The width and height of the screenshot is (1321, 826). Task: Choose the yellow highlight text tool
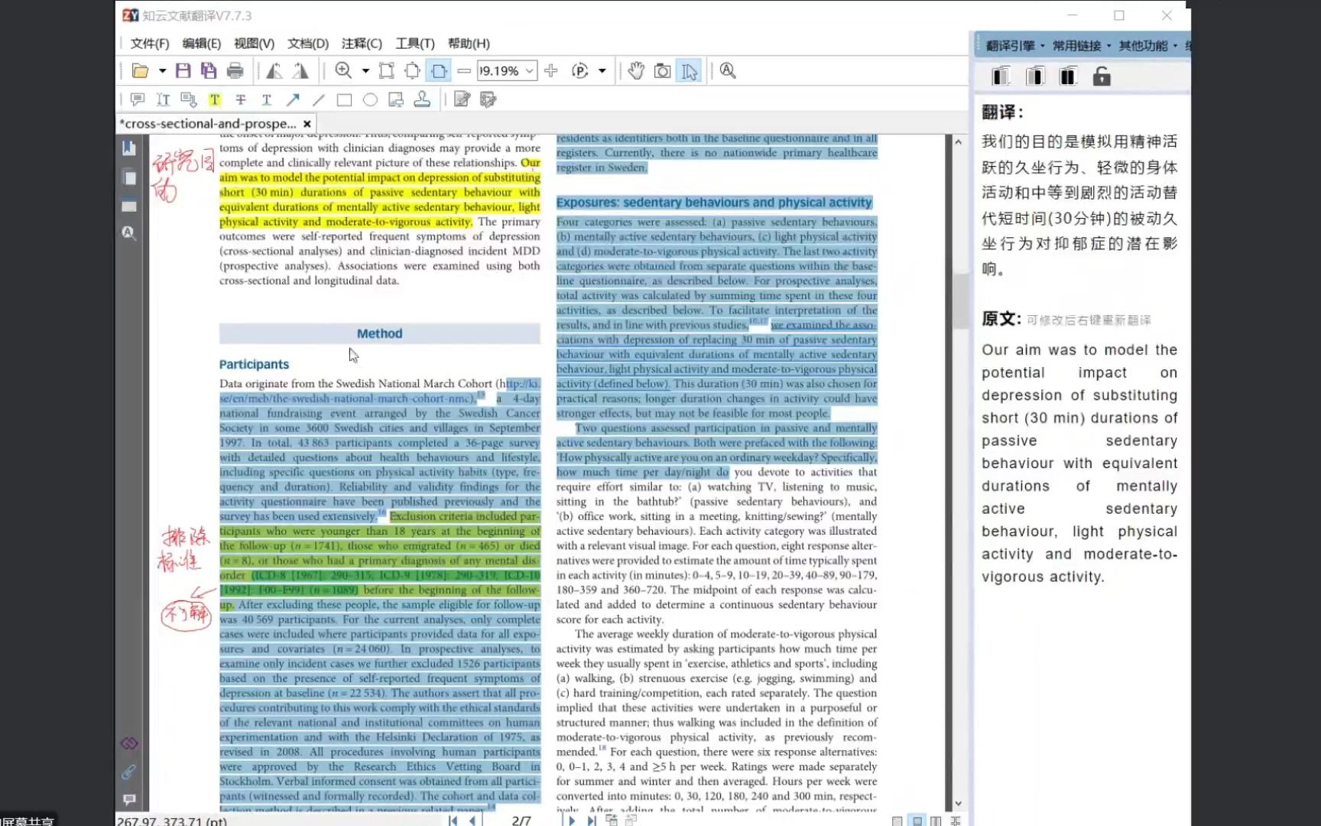tap(215, 99)
